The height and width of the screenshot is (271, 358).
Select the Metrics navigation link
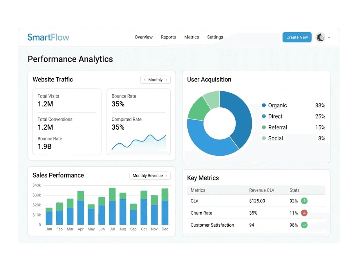pyautogui.click(x=192, y=37)
